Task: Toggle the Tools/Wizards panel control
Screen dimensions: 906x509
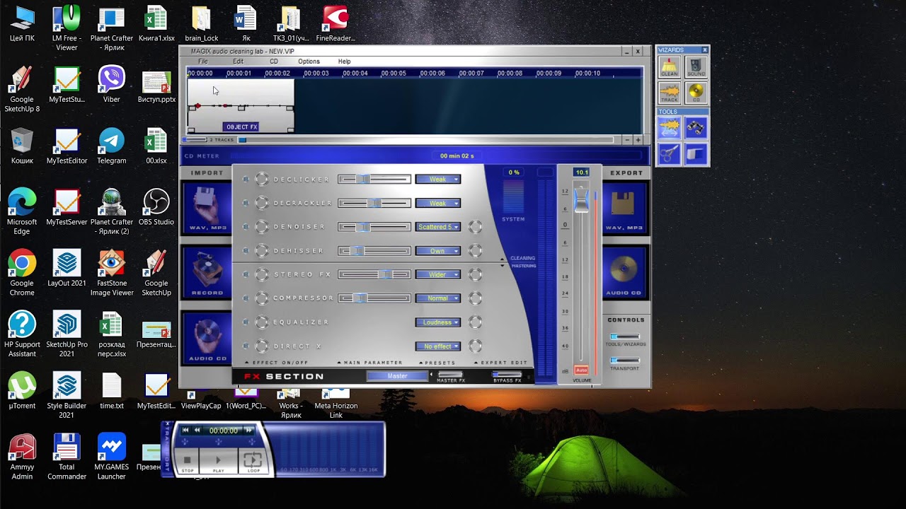Action: pyautogui.click(x=625, y=337)
